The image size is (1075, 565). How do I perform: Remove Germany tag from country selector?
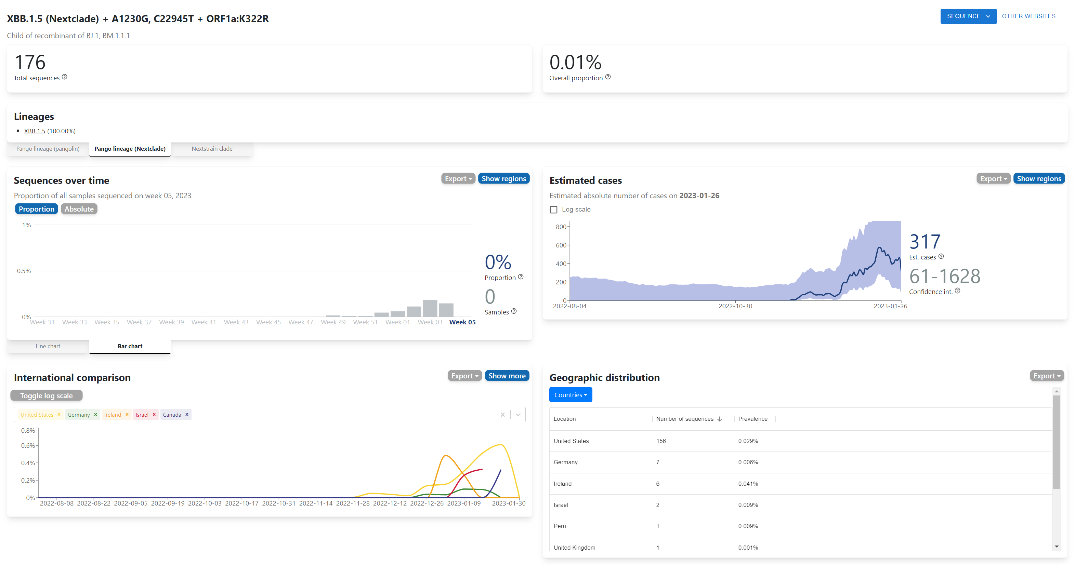[95, 415]
